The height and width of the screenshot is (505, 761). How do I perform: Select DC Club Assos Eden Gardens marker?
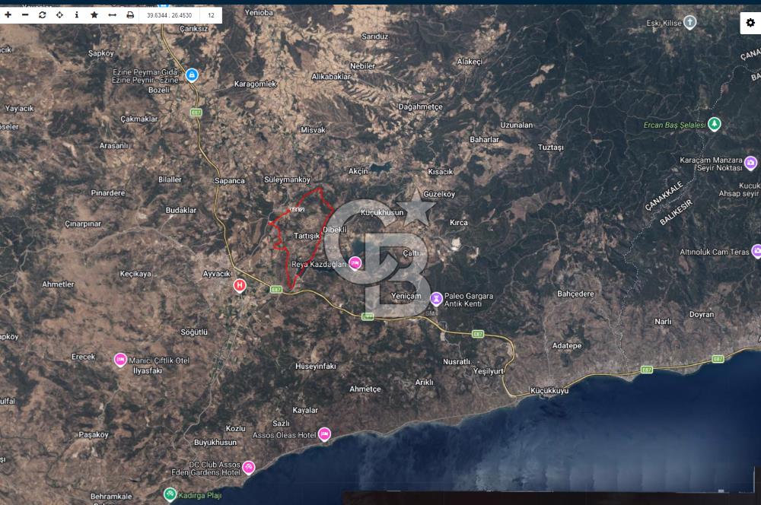[249, 467]
